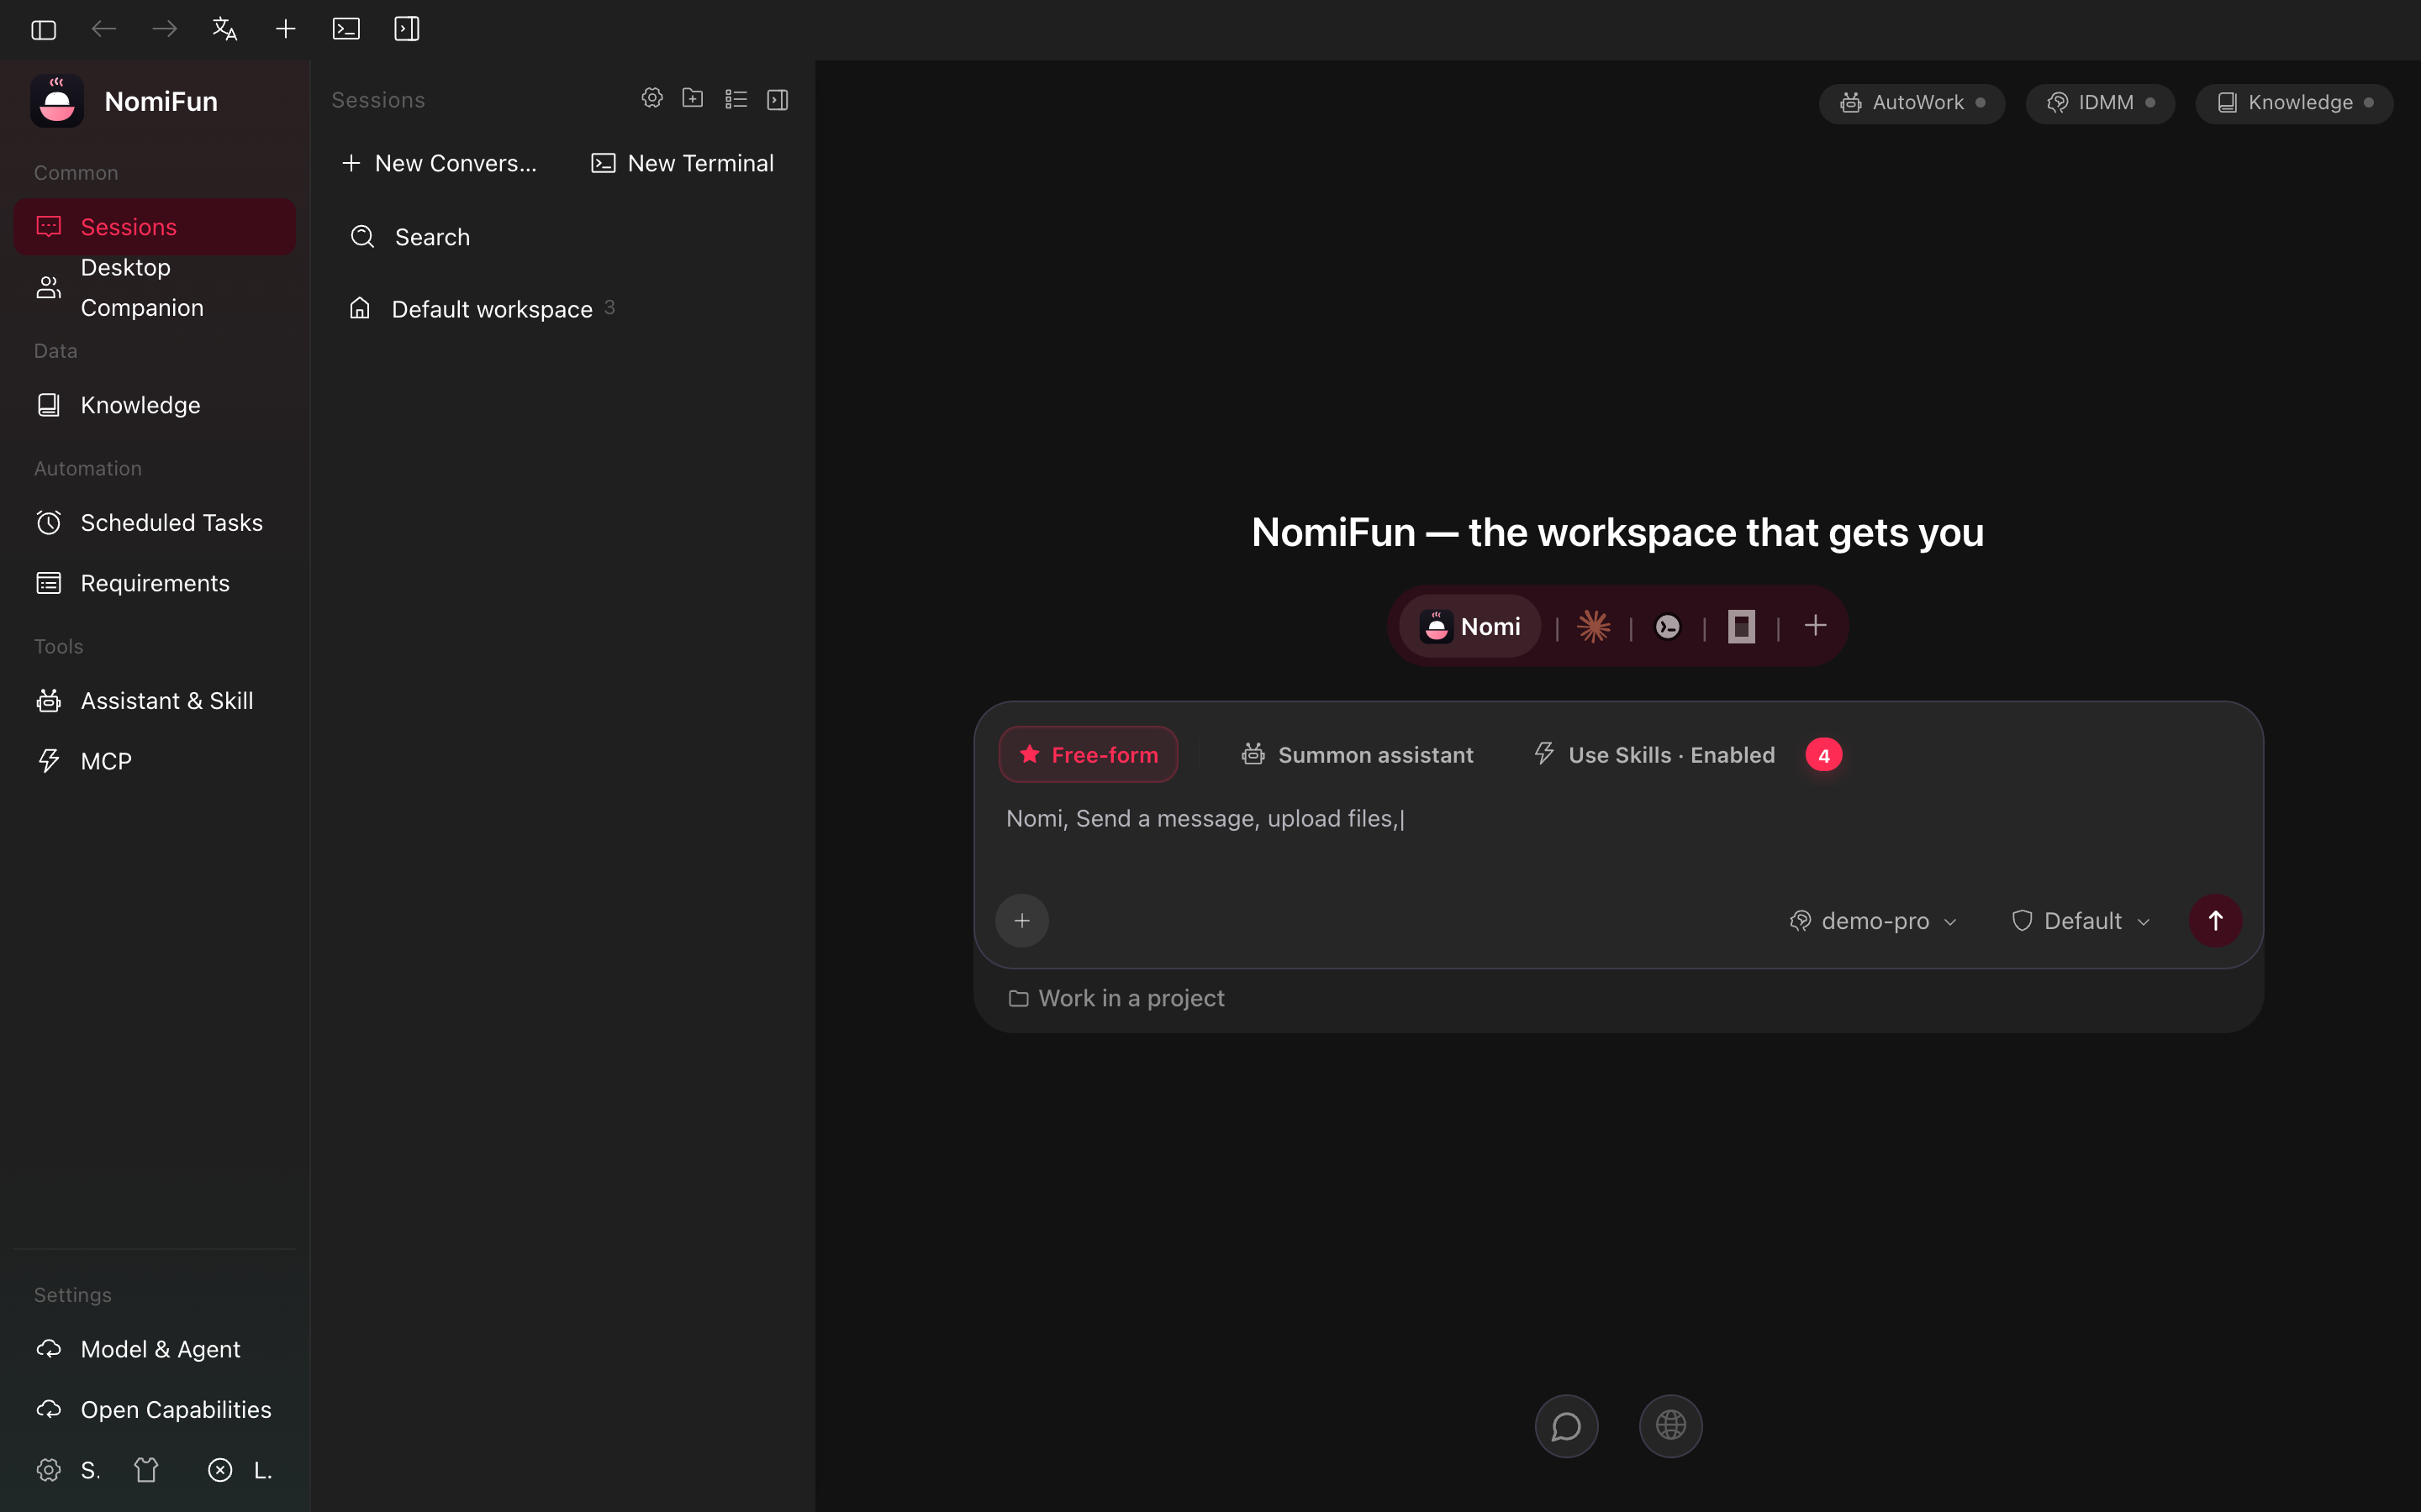Select the Nomi agent chip
This screenshot has height=1512, width=2421.
coord(1470,626)
